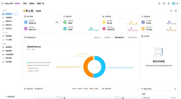Open the root user dropdown

[x=176, y=3]
